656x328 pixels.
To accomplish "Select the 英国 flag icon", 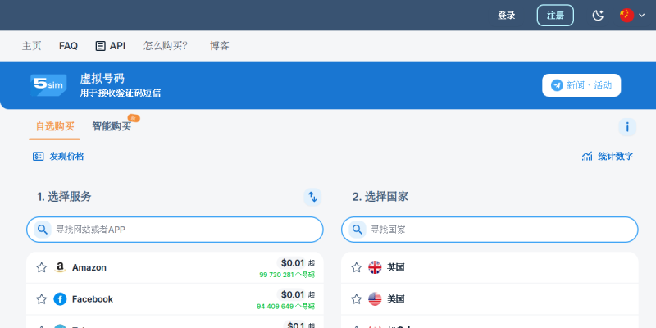I will (x=375, y=267).
